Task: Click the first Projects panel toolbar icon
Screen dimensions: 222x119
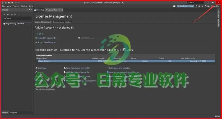Action: pos(4,15)
